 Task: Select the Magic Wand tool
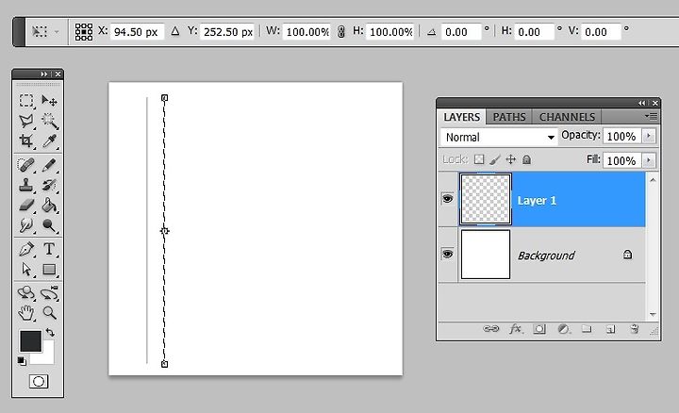pos(49,122)
